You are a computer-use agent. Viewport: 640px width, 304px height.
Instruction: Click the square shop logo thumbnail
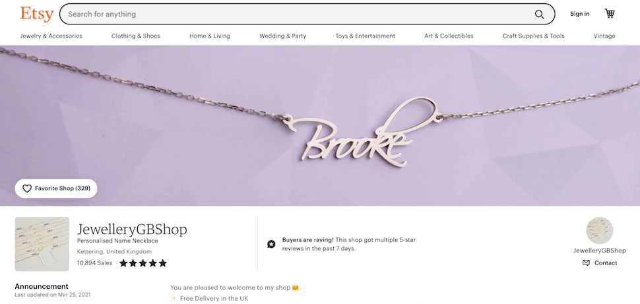[x=42, y=244]
